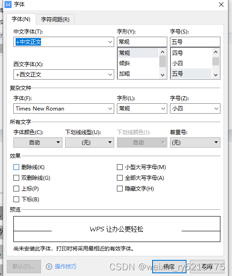Close the 字体 dialog with the X button

click(x=221, y=4)
